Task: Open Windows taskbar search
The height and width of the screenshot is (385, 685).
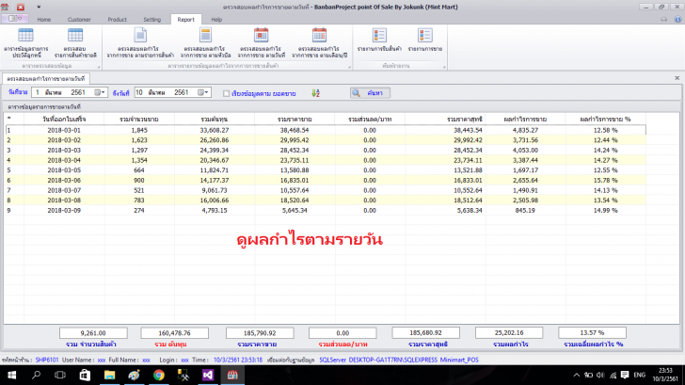Action: pyautogui.click(x=37, y=375)
